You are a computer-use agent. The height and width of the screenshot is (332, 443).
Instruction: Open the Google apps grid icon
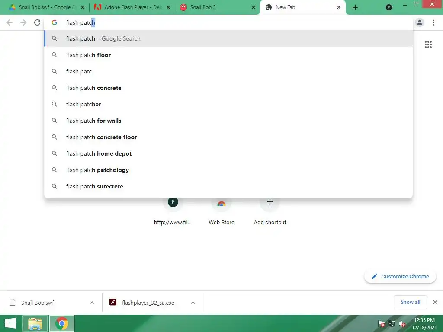428,45
